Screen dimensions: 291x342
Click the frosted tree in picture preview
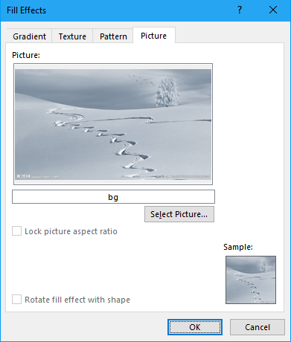click(x=167, y=92)
